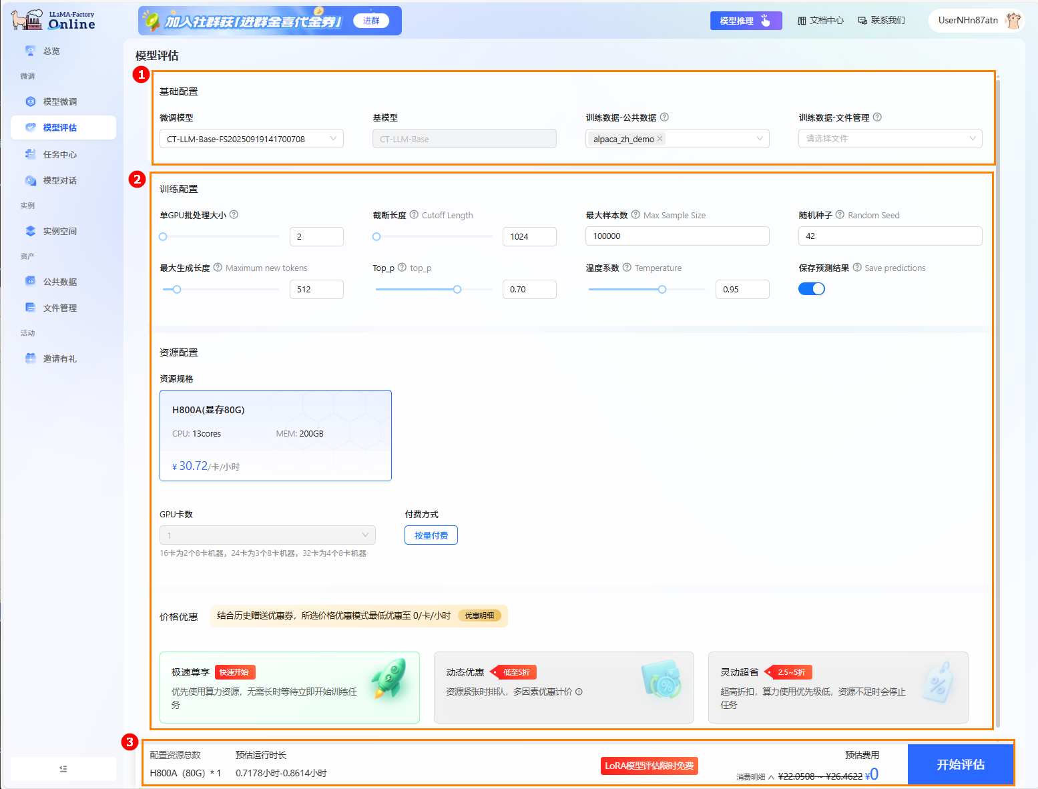Click the 模型推理 button
The height and width of the screenshot is (789, 1038).
pyautogui.click(x=745, y=21)
